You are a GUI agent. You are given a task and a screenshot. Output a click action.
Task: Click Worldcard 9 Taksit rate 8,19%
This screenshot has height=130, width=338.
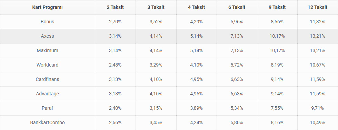click(277, 65)
